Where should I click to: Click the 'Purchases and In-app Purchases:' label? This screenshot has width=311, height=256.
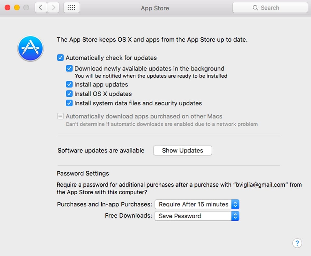(x=105, y=204)
